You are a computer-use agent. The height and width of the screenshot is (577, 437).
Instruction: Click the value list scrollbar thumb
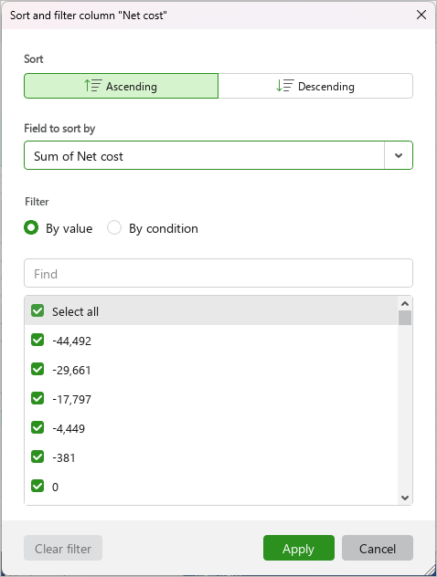coord(405,318)
